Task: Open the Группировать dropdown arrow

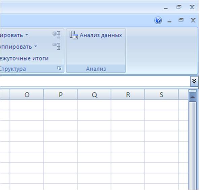Action: point(27,35)
